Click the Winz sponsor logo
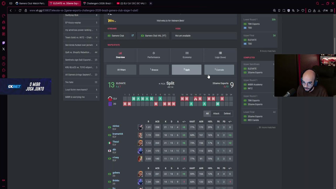Viewport: 336px width, 189px height. point(112,21)
